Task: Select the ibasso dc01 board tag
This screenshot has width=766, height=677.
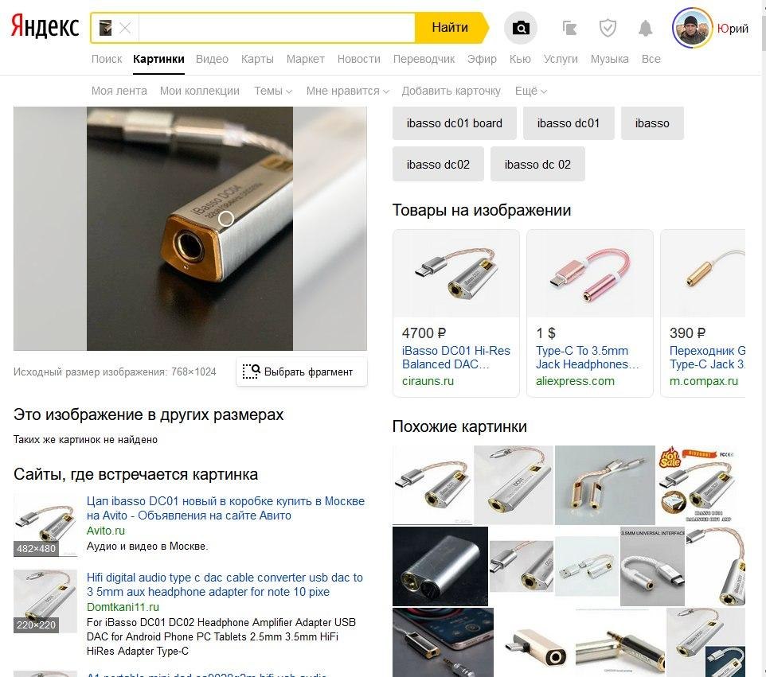Action: (x=455, y=123)
